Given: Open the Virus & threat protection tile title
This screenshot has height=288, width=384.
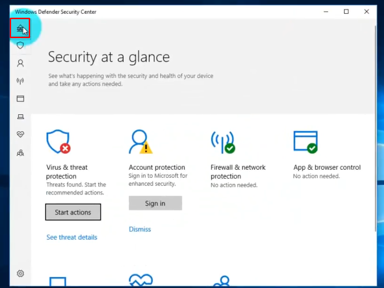Looking at the screenshot, I should click(67, 172).
